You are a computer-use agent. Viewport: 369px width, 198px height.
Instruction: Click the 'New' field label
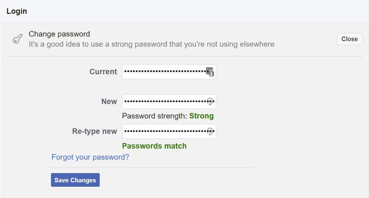coord(109,102)
